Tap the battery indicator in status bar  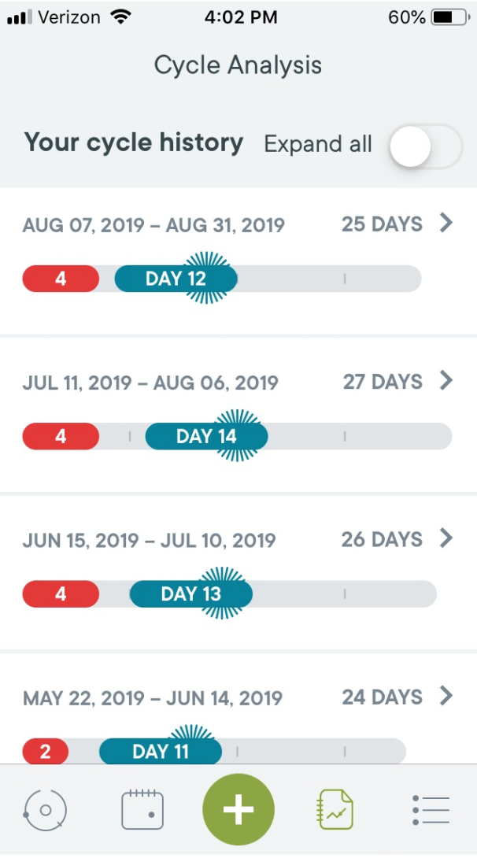pos(450,17)
